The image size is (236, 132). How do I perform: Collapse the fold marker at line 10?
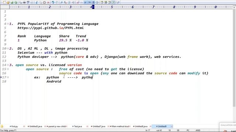[8, 48]
